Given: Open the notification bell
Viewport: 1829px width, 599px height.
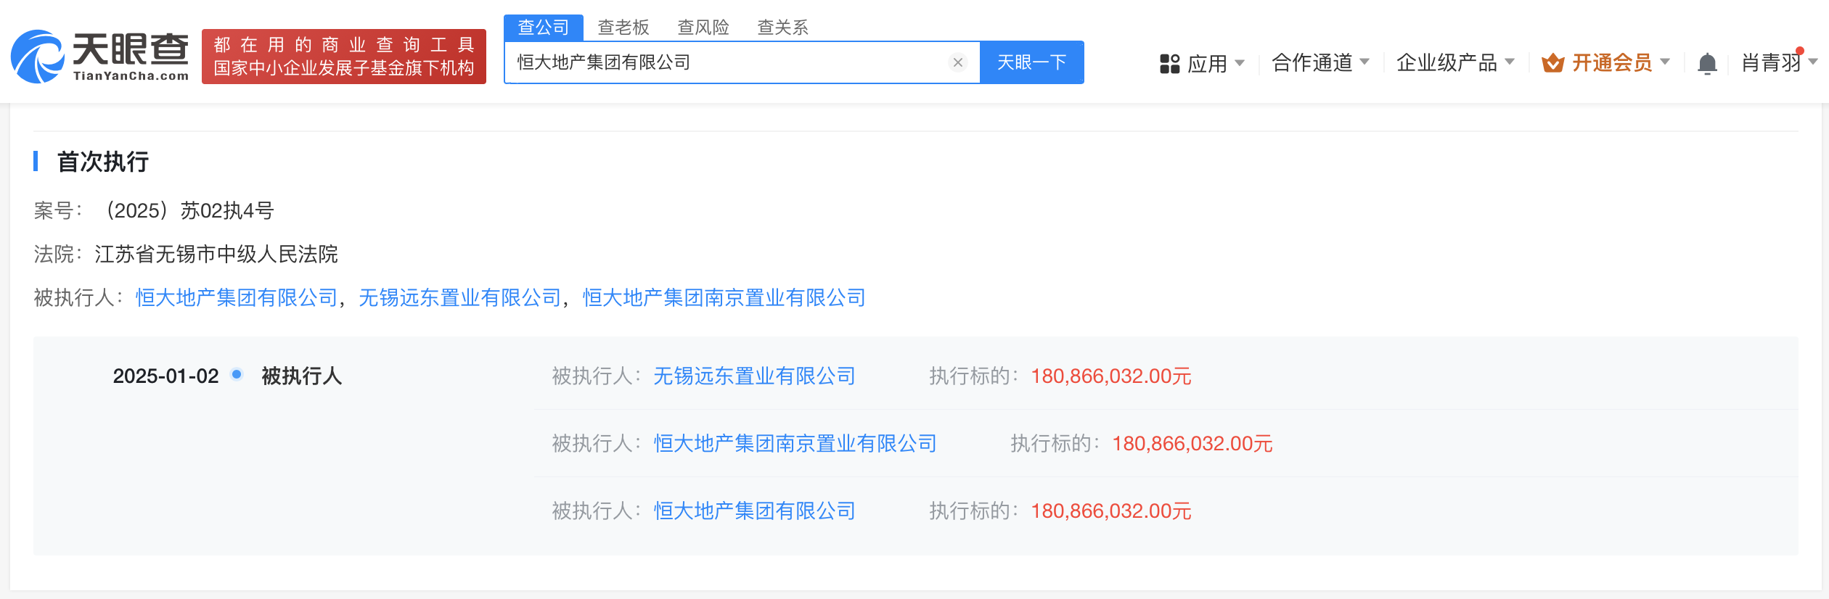Looking at the screenshot, I should pyautogui.click(x=1707, y=63).
